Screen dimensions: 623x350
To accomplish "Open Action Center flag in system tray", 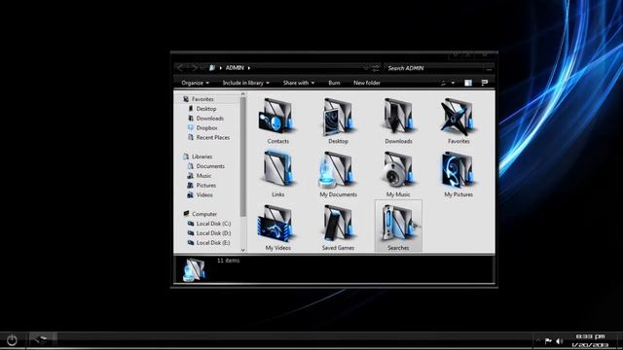I will click(548, 341).
